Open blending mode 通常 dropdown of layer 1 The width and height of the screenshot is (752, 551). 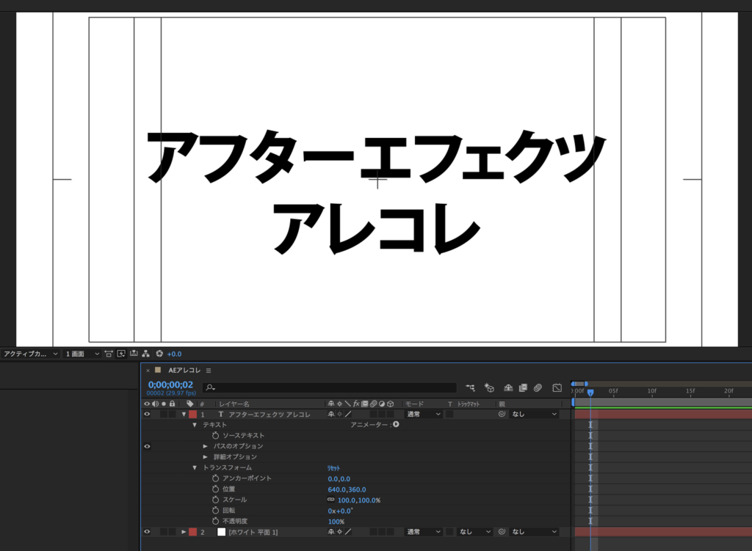[x=424, y=414]
